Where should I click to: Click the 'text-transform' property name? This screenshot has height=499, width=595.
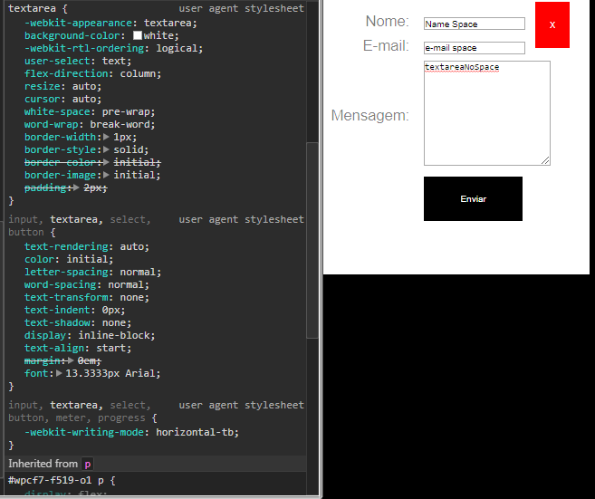point(66,298)
